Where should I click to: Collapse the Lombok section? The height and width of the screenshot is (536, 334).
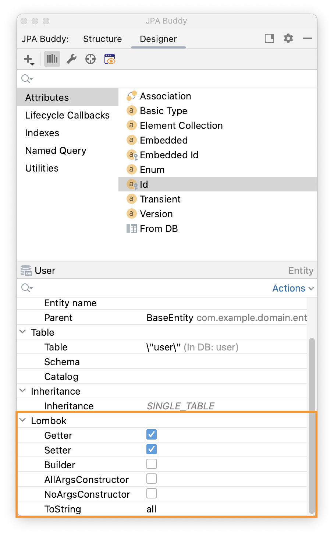[x=23, y=420]
